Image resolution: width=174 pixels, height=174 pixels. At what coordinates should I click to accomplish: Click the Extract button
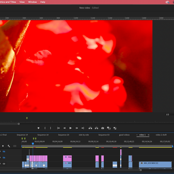click(x=96, y=128)
